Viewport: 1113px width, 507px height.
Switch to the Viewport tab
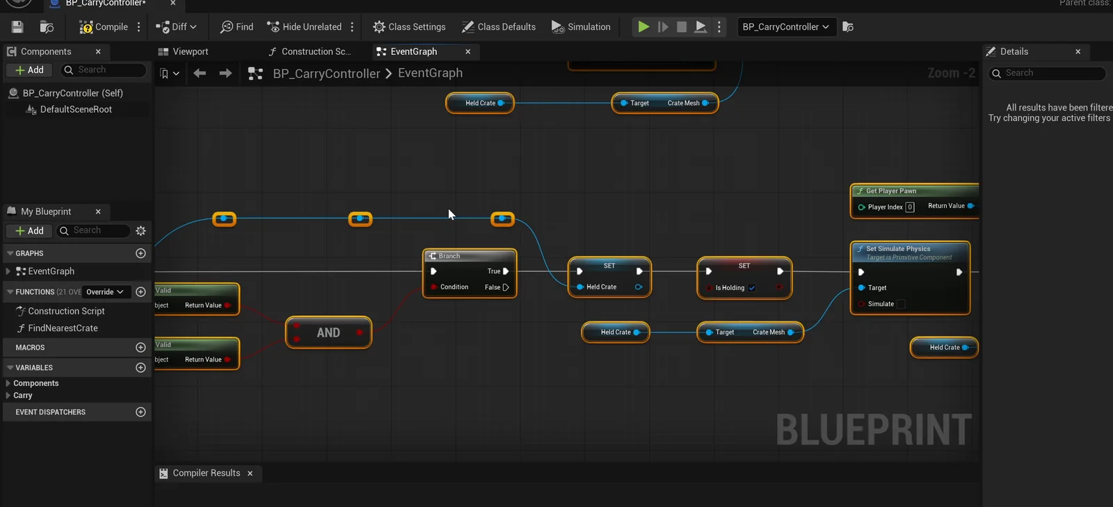click(184, 51)
